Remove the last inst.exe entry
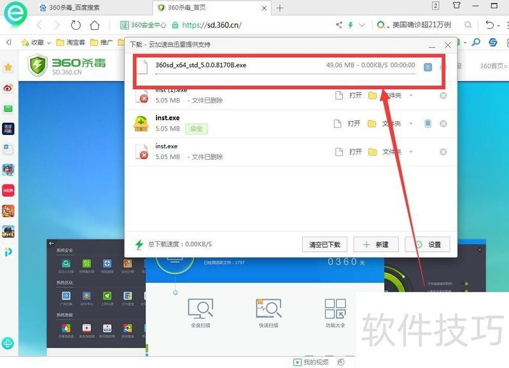509x368 pixels. (443, 152)
